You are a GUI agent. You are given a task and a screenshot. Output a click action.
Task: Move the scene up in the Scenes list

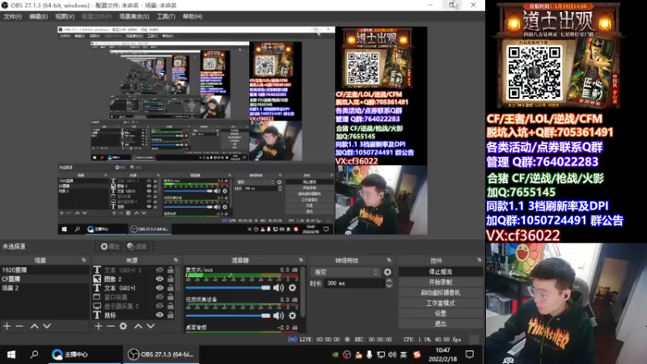(35, 327)
